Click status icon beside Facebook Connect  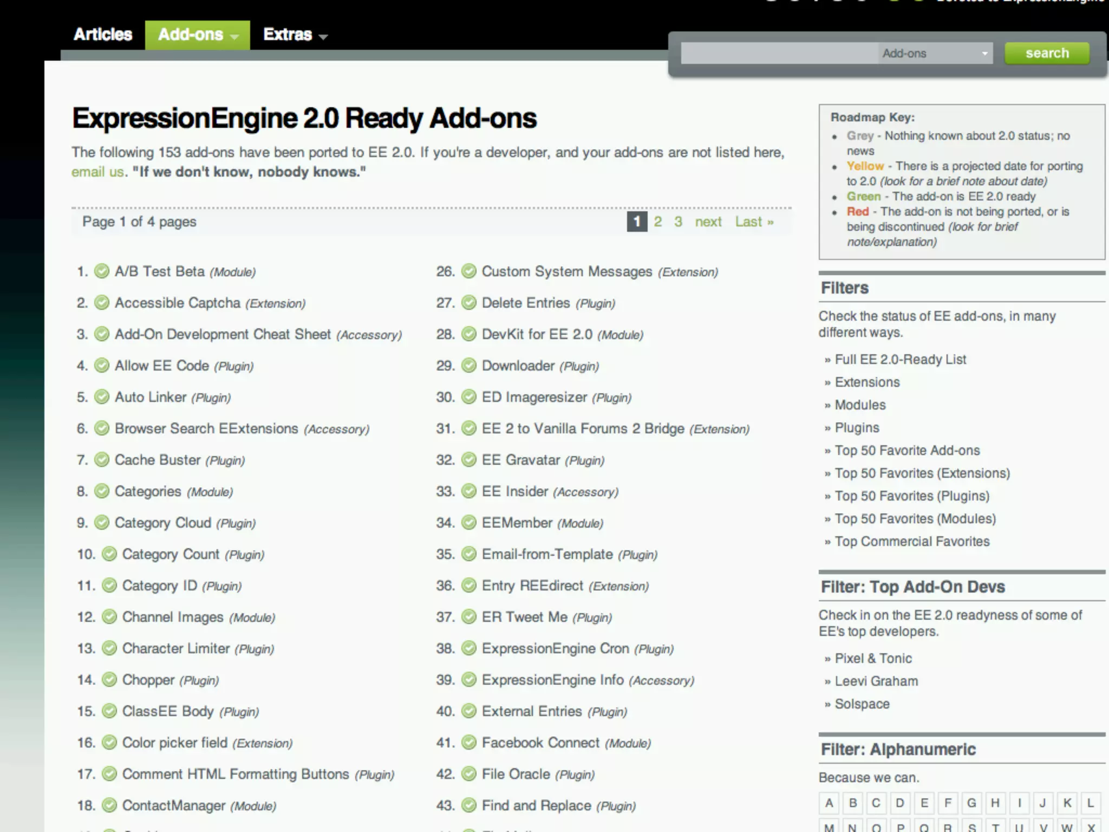(469, 742)
